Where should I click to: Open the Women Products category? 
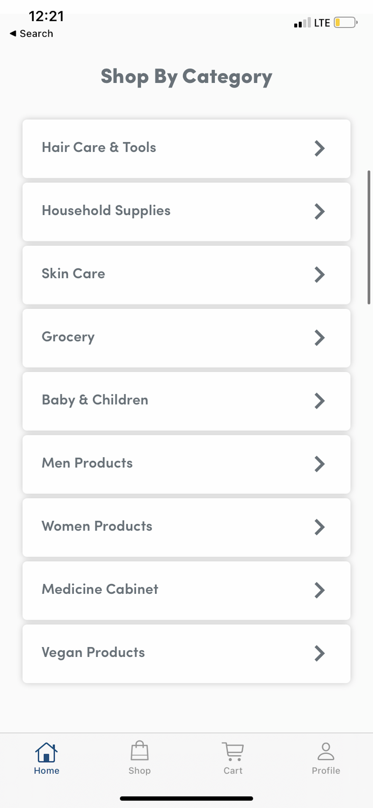pos(186,527)
